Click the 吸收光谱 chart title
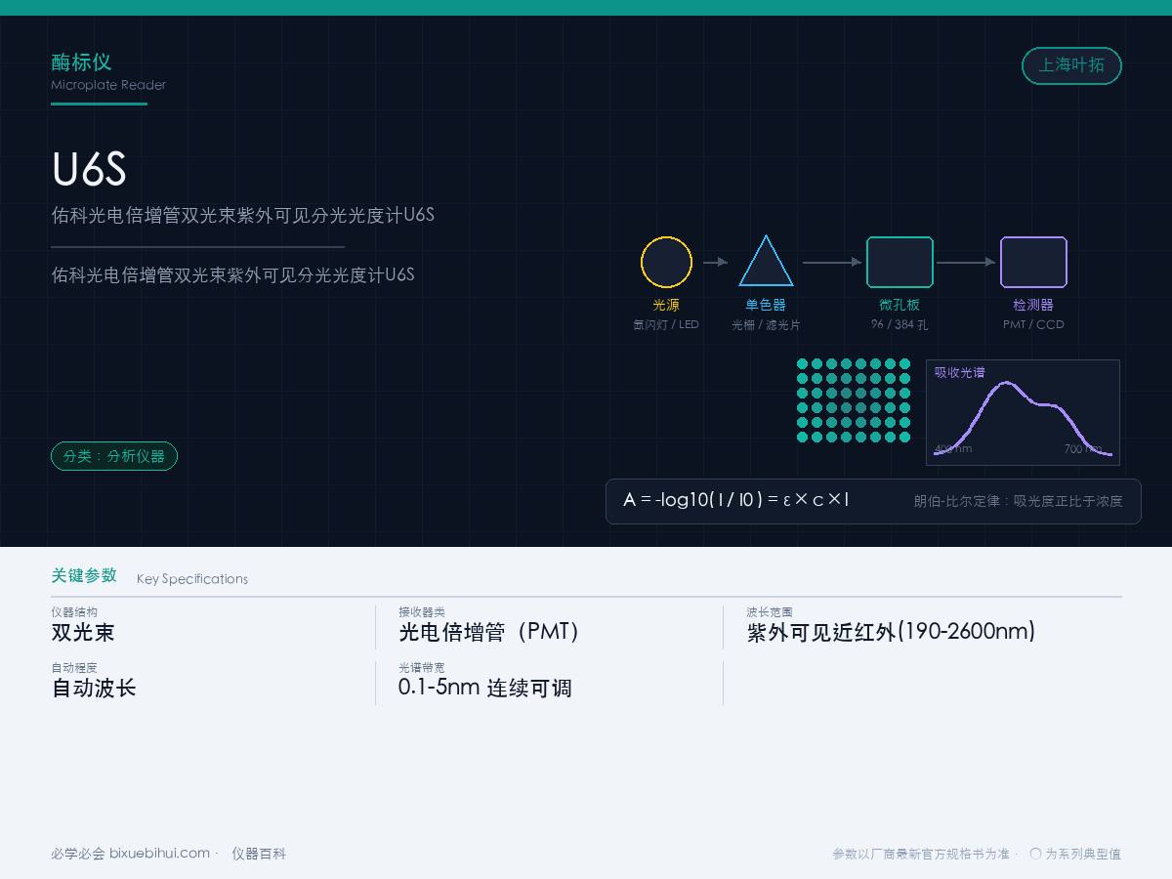This screenshot has width=1172, height=879. click(x=960, y=372)
